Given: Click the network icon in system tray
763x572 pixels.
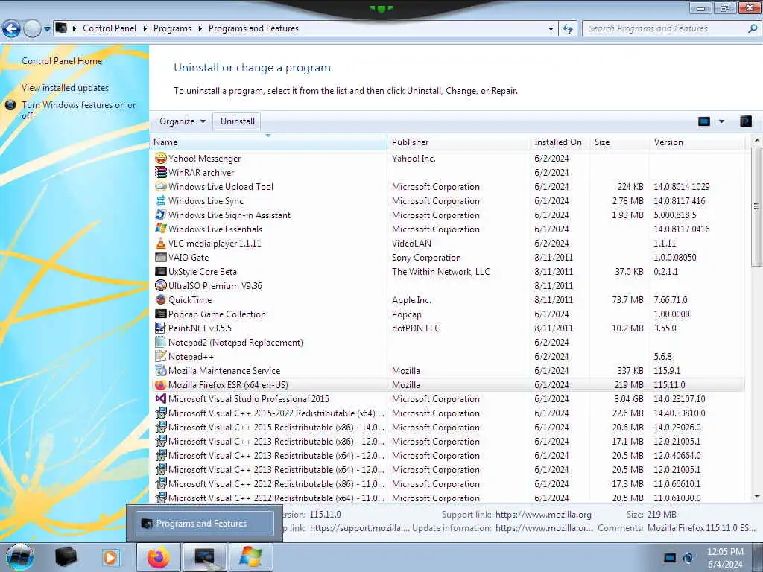Looking at the screenshot, I should point(670,558).
